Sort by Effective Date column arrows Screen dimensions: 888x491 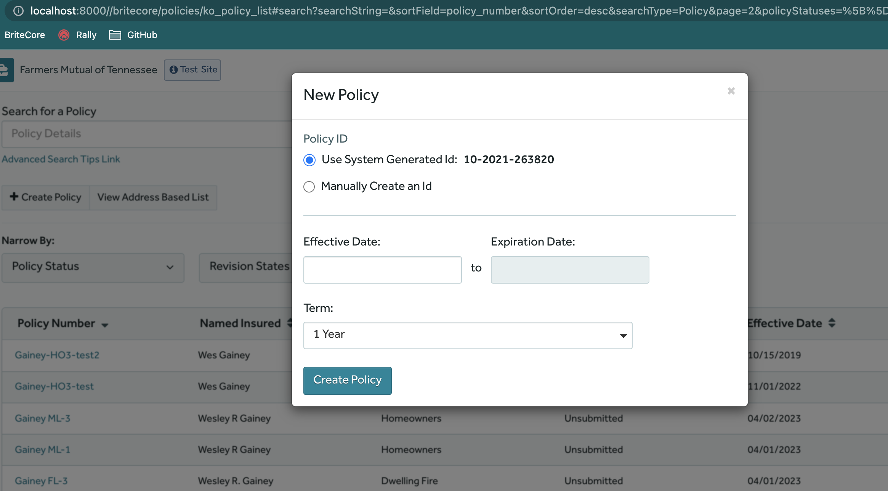(x=832, y=323)
